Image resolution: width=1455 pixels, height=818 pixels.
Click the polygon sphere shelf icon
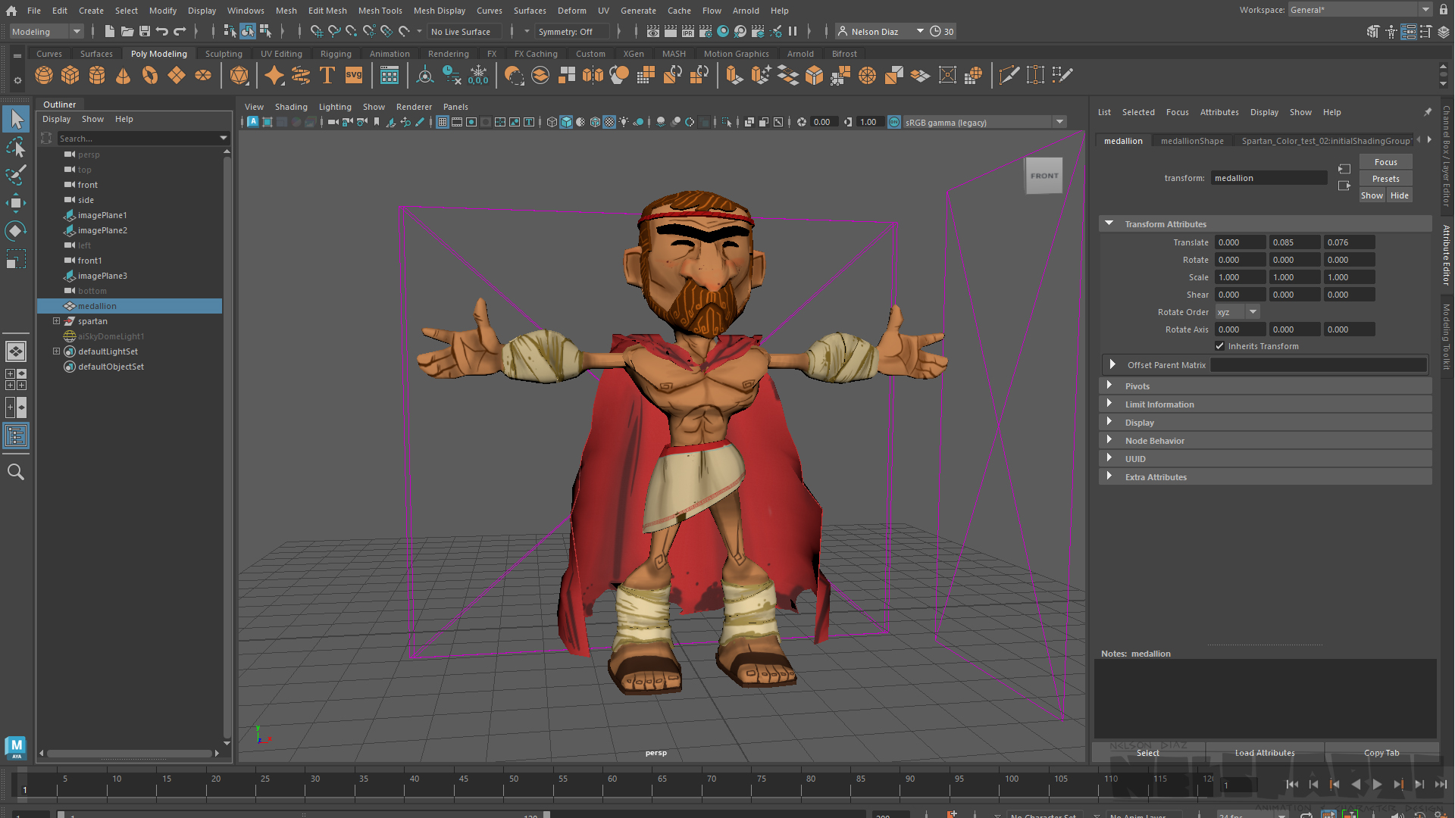click(x=44, y=75)
